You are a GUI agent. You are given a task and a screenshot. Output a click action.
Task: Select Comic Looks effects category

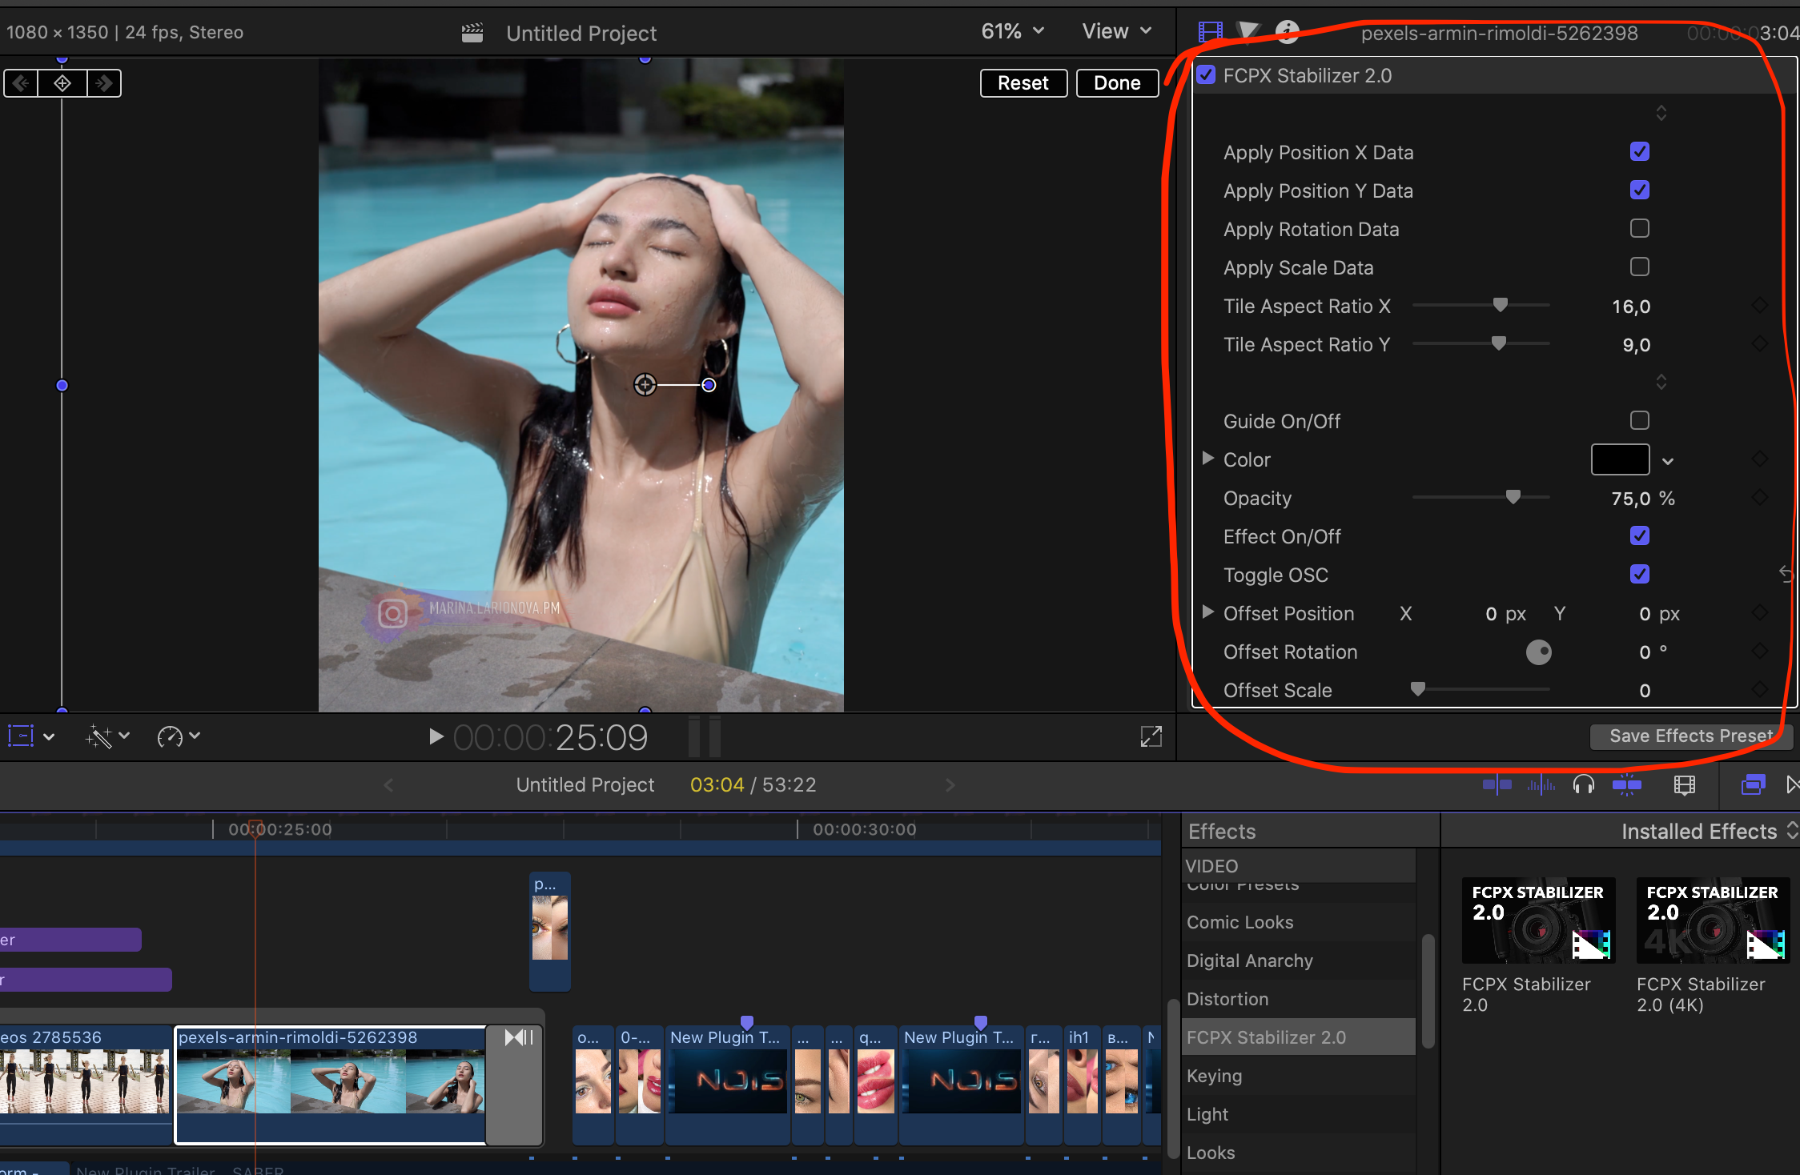[1240, 922]
